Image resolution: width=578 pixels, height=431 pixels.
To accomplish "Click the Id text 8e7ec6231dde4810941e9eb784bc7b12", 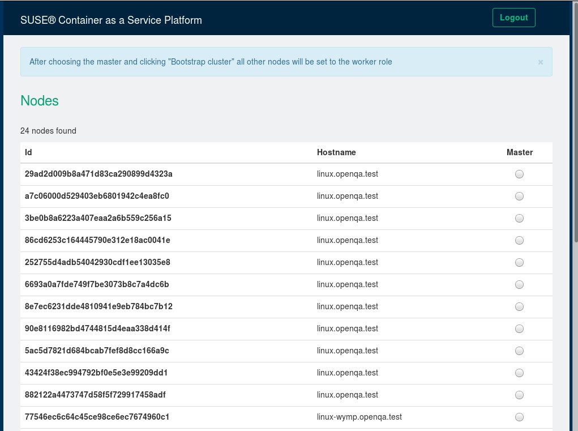I will 99,307.
